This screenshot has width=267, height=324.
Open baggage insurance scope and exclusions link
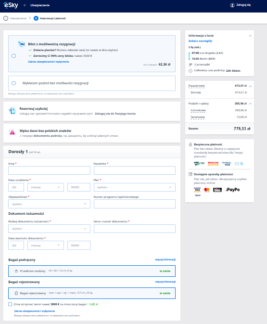(35, 311)
